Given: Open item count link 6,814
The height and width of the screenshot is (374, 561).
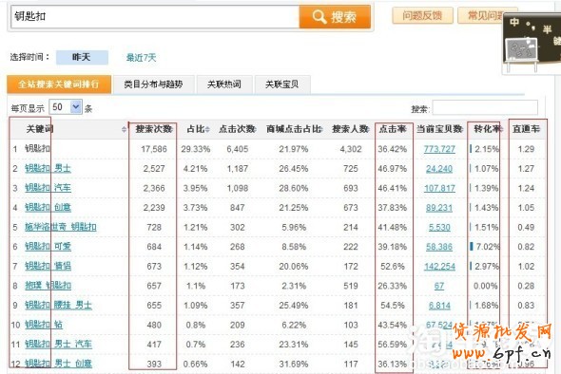Looking at the screenshot, I should (x=439, y=306).
